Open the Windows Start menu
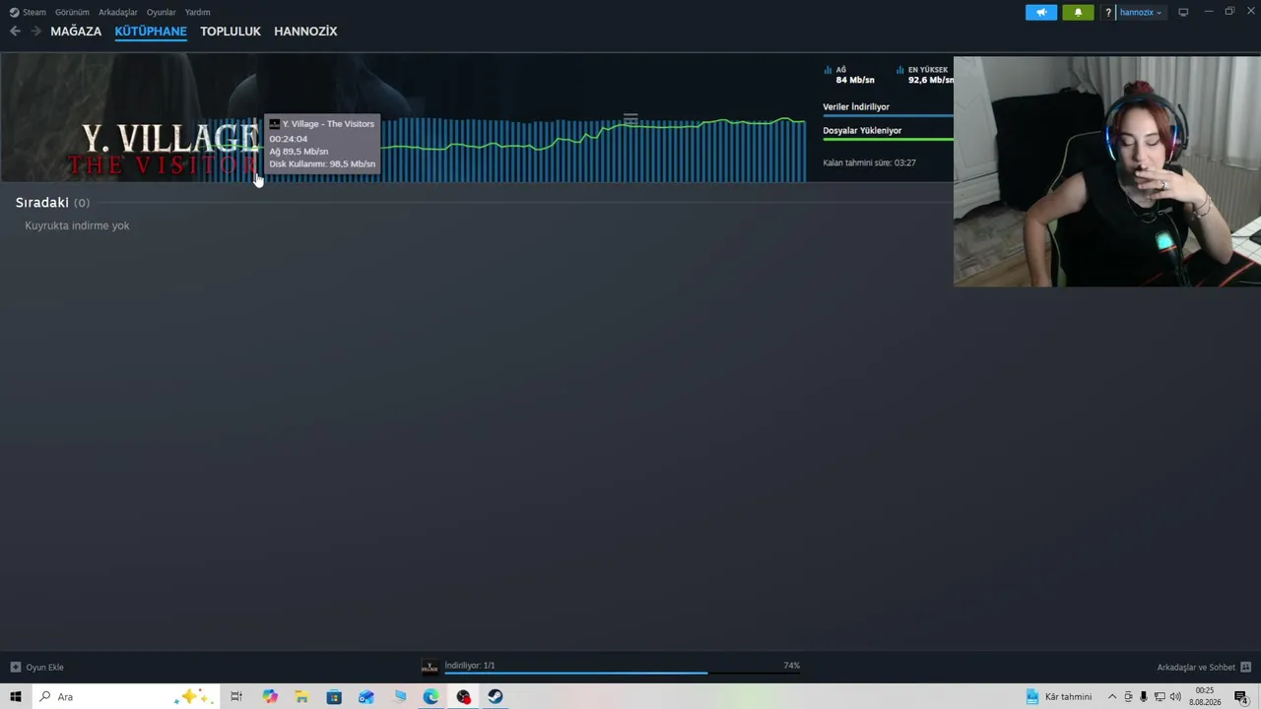Image resolution: width=1261 pixels, height=709 pixels. coord(16,697)
